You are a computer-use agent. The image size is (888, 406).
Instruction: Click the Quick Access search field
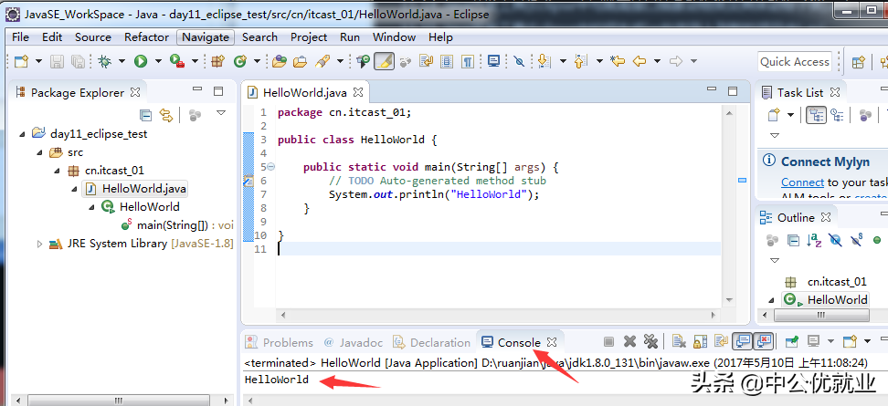coord(795,62)
